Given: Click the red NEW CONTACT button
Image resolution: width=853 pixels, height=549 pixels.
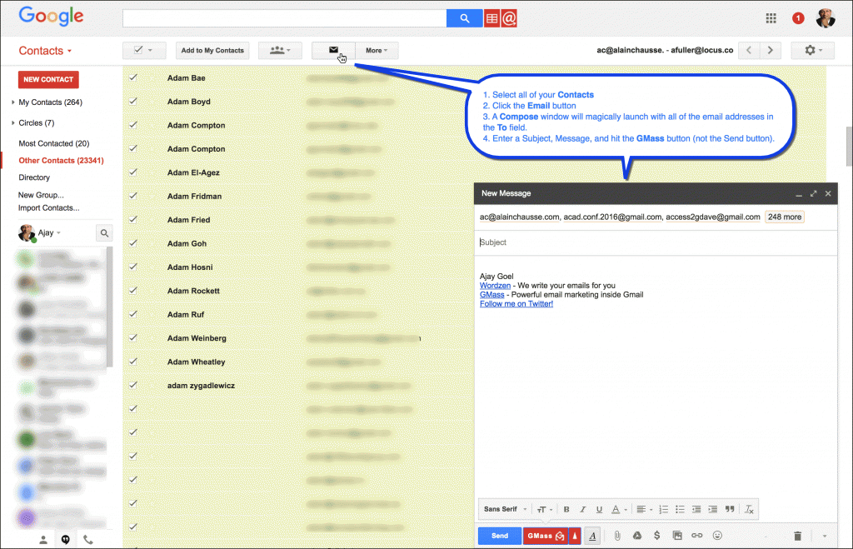Looking at the screenshot, I should pos(47,79).
